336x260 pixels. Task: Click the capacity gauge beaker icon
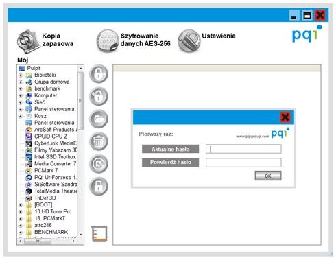[99, 234]
